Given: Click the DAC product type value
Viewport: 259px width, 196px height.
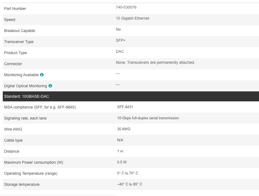Looking at the screenshot, I should click(120, 51).
